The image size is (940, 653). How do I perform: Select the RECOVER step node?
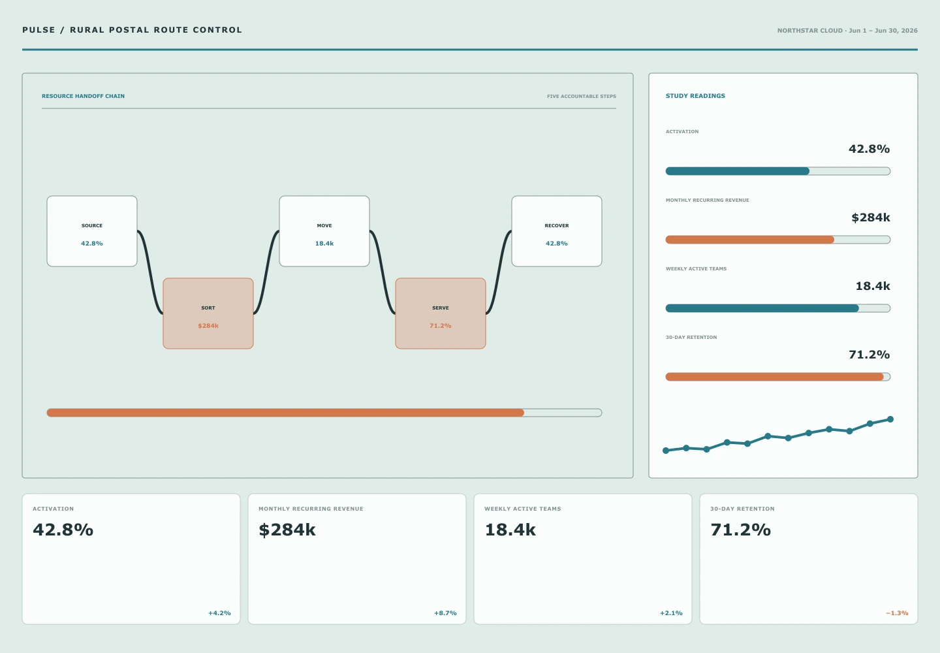pos(557,231)
